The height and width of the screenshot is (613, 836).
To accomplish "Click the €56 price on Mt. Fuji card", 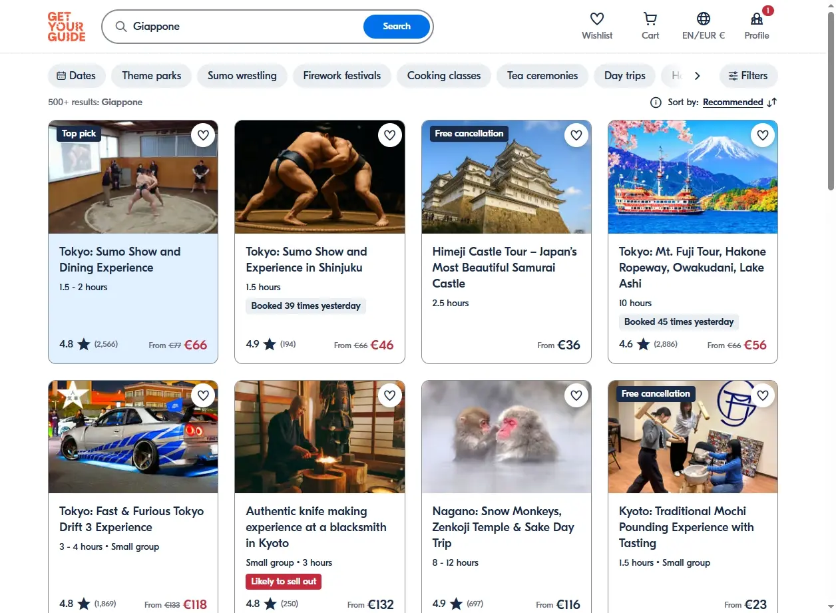I will tap(755, 345).
